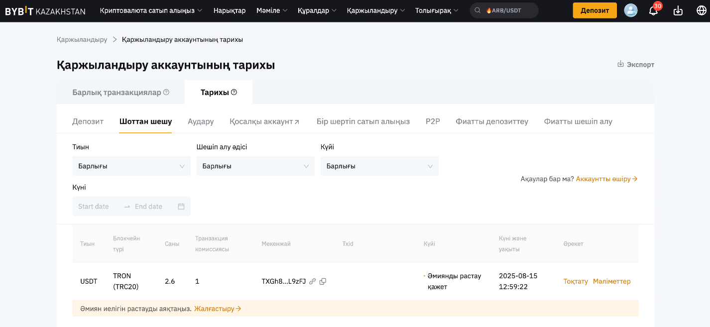Click the Жалғастыру link in banner
This screenshot has width=710, height=327.
coord(218,309)
